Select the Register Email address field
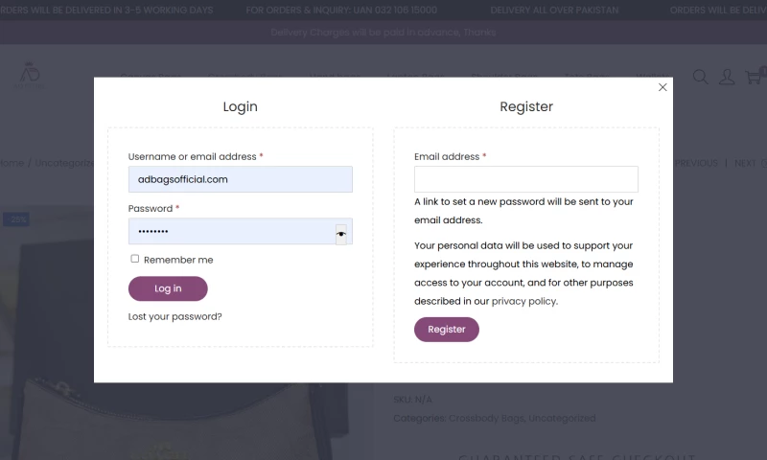Image resolution: width=767 pixels, height=460 pixels. (525, 179)
